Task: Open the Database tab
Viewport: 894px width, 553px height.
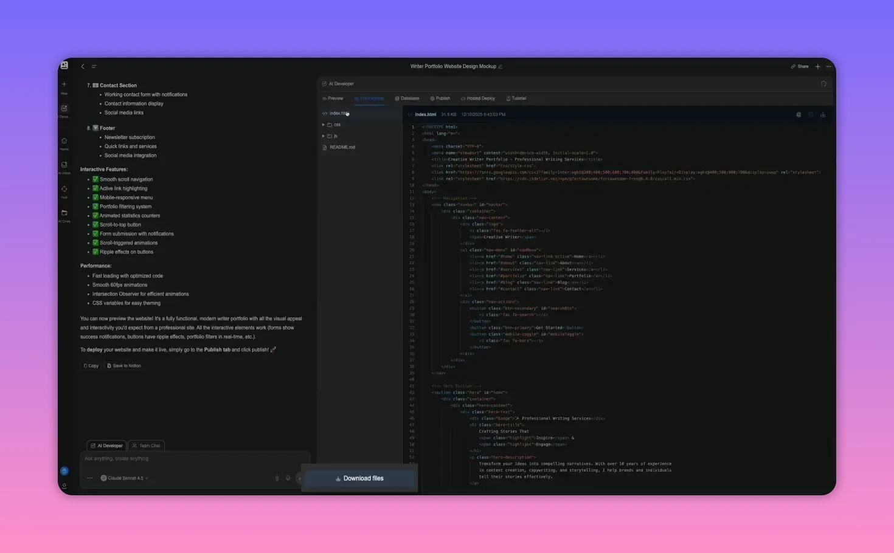Action: tap(407, 98)
